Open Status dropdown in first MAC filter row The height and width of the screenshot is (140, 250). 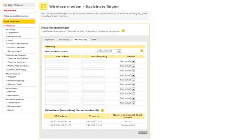(x=127, y=61)
